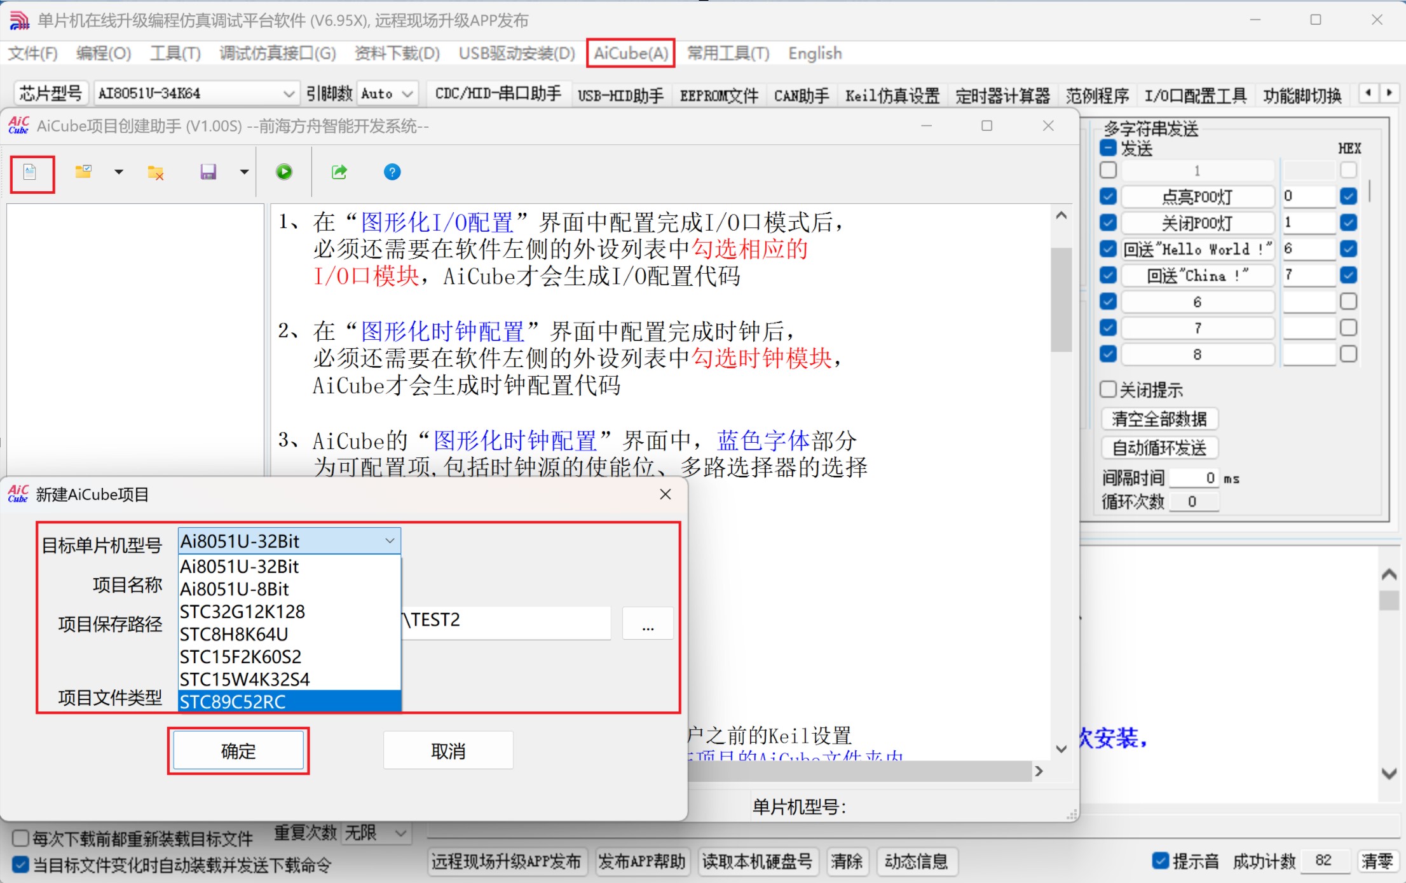Switch to Keil仿真设置 tab

pos(892,95)
